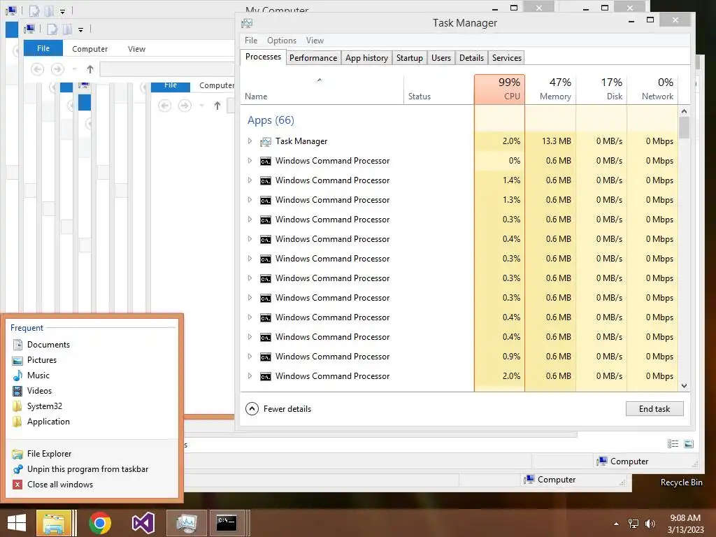Open recent locations dropdown in My Computer window
The width and height of the screenshot is (716, 537).
[74, 69]
